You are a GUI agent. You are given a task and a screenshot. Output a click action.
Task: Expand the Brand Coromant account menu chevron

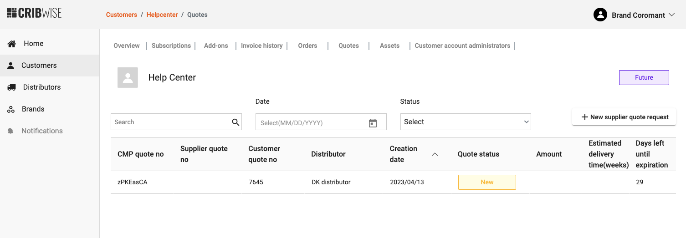click(671, 15)
